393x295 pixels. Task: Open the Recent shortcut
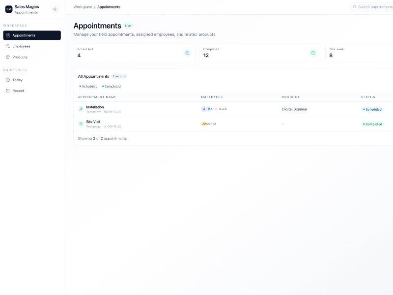tap(18, 90)
